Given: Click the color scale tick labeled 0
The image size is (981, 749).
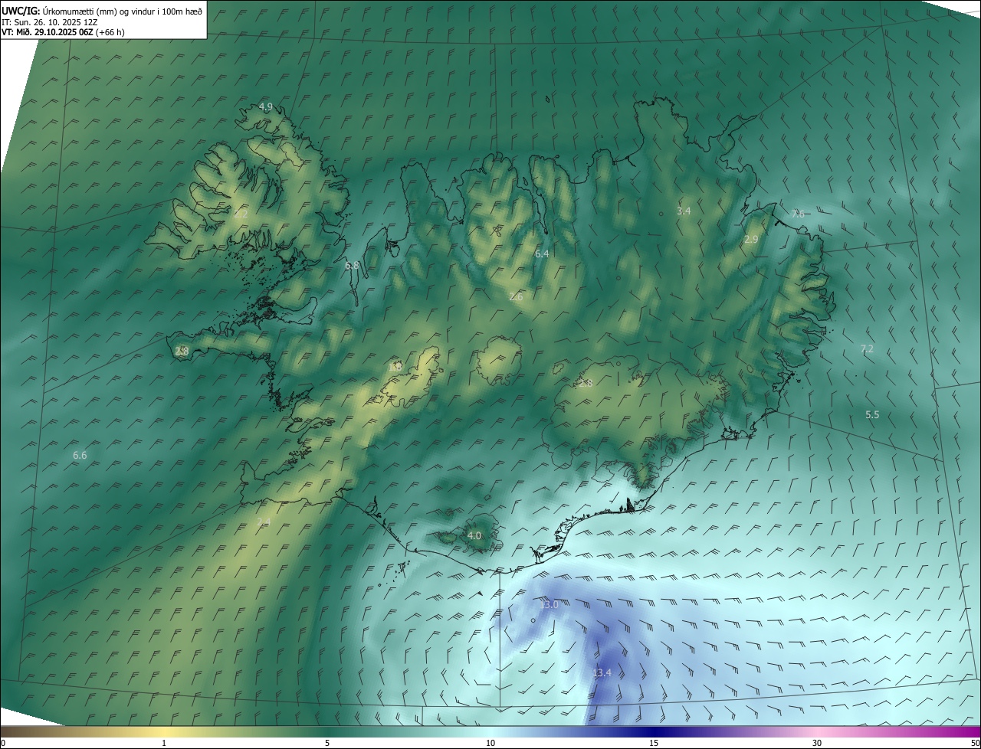Looking at the screenshot, I should pyautogui.click(x=3, y=743).
